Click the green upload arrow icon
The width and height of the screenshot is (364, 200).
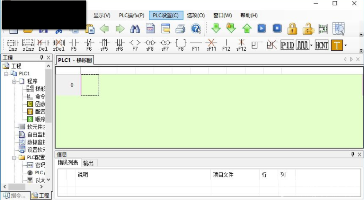pyautogui.click(x=247, y=28)
